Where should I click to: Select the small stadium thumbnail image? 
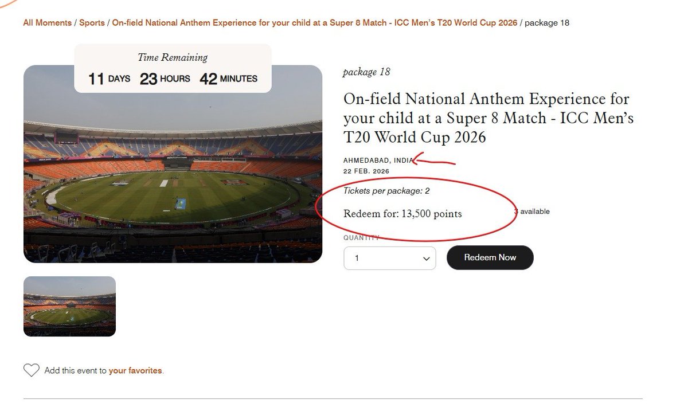point(69,306)
